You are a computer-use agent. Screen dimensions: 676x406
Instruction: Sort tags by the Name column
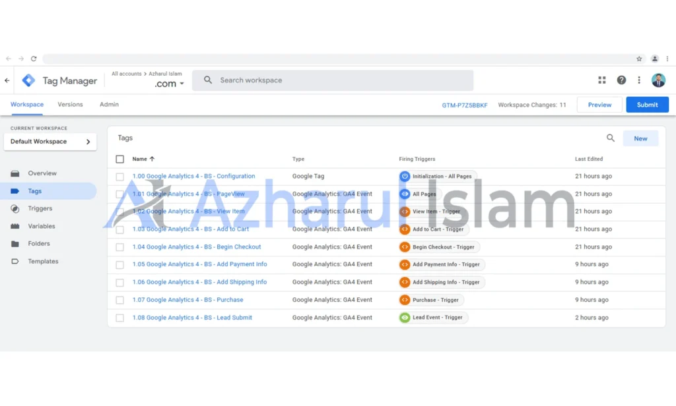pos(143,159)
